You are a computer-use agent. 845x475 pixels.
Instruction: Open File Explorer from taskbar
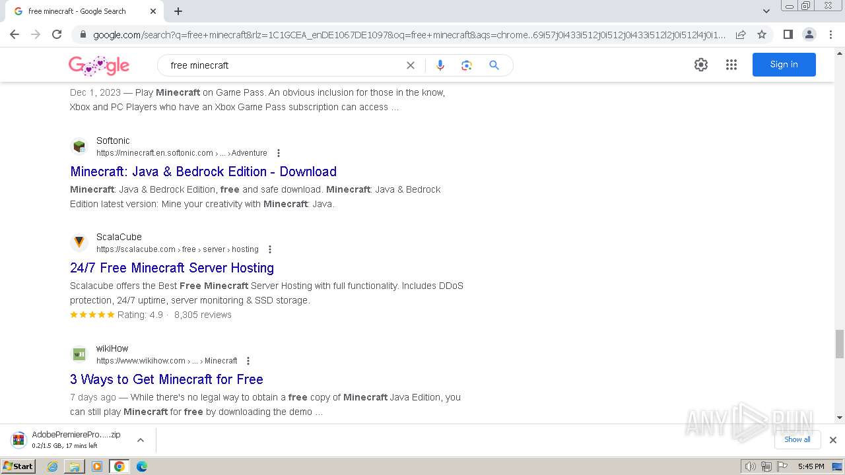(x=75, y=466)
